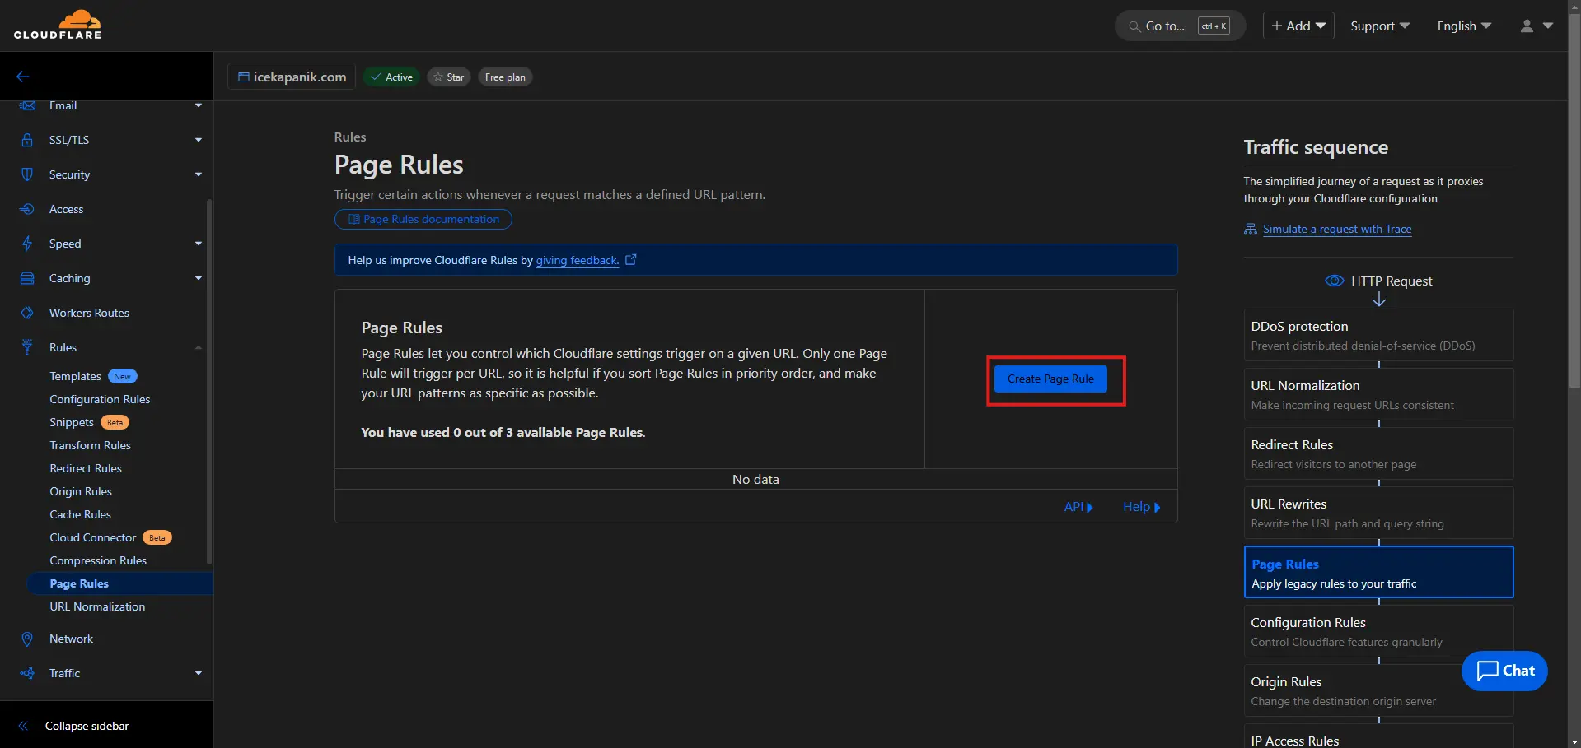Expand the Security section arrow
Screen dimensions: 1581x748
199,174
